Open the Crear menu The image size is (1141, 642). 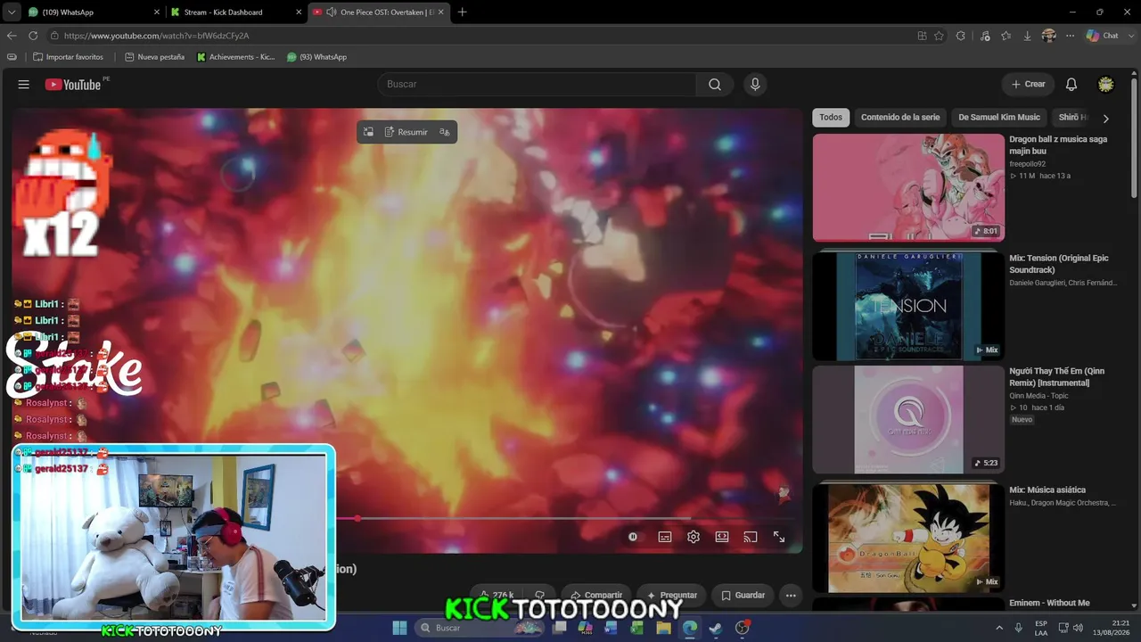point(1028,84)
